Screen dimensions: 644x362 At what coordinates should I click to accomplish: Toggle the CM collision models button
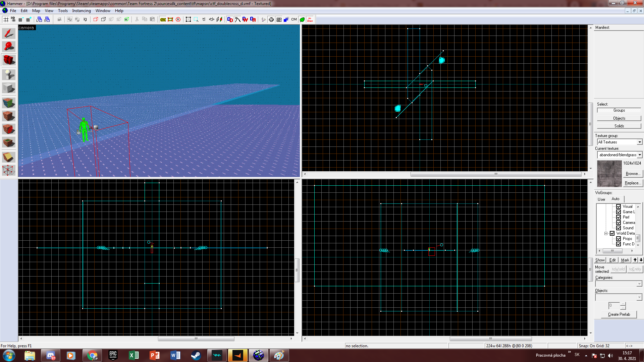coord(294,19)
